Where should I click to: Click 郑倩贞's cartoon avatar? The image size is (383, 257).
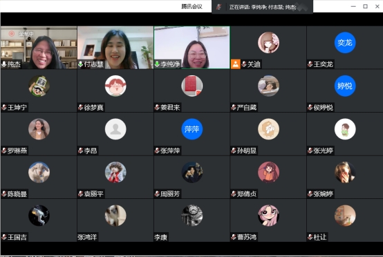pyautogui.click(x=268, y=172)
